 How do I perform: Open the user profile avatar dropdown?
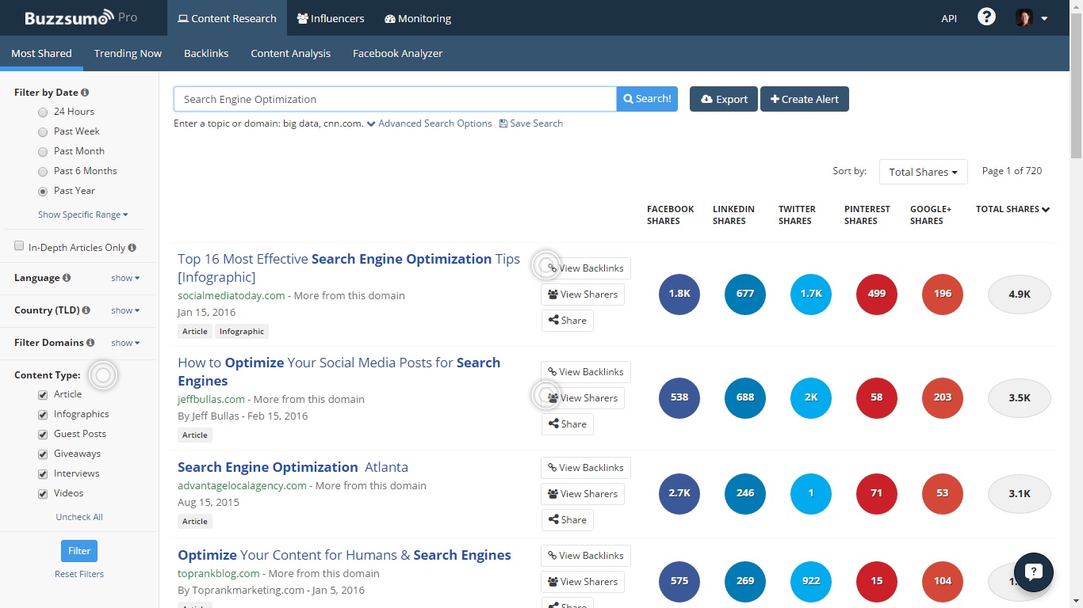pyautogui.click(x=1031, y=18)
